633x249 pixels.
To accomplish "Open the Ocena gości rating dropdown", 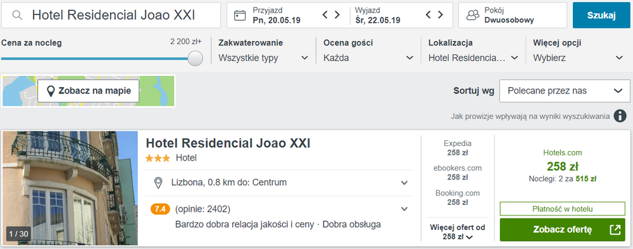I will pyautogui.click(x=368, y=58).
